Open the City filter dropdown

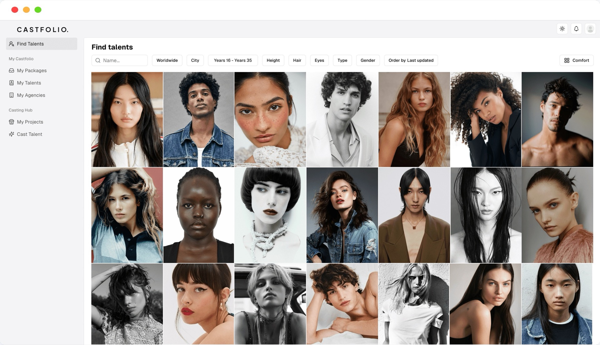click(195, 60)
